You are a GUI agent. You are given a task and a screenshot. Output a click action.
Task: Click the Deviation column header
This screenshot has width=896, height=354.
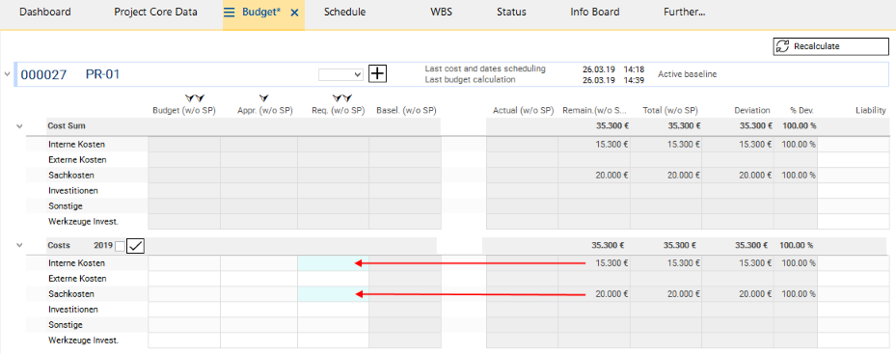point(752,110)
